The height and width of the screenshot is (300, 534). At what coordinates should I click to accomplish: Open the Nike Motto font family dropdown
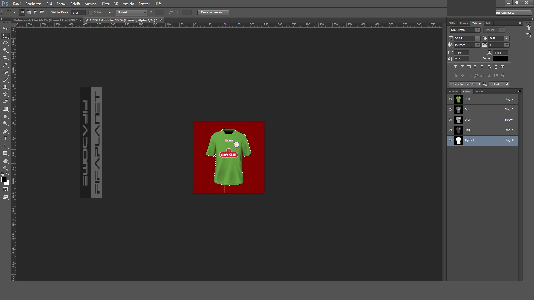[x=478, y=30]
